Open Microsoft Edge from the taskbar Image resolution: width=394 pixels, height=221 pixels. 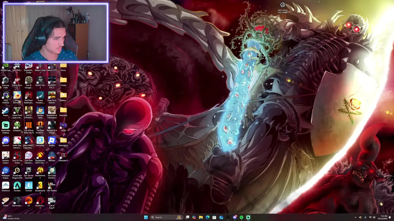pyautogui.click(x=207, y=217)
